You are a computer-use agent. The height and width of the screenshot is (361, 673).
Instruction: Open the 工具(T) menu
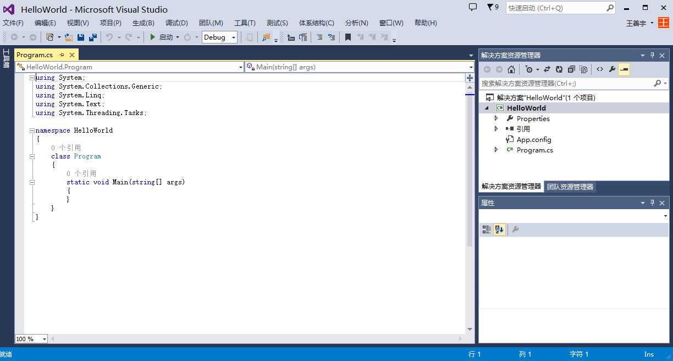click(245, 23)
